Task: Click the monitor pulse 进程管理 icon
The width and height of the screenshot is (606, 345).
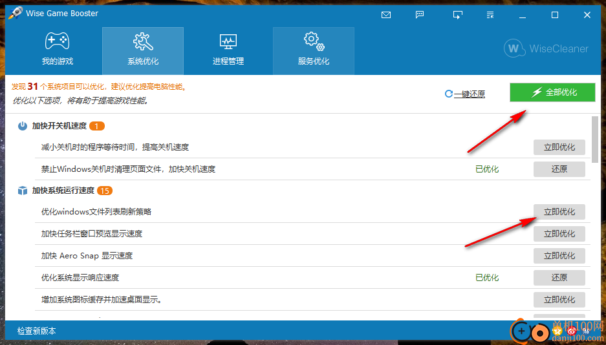Action: (228, 42)
